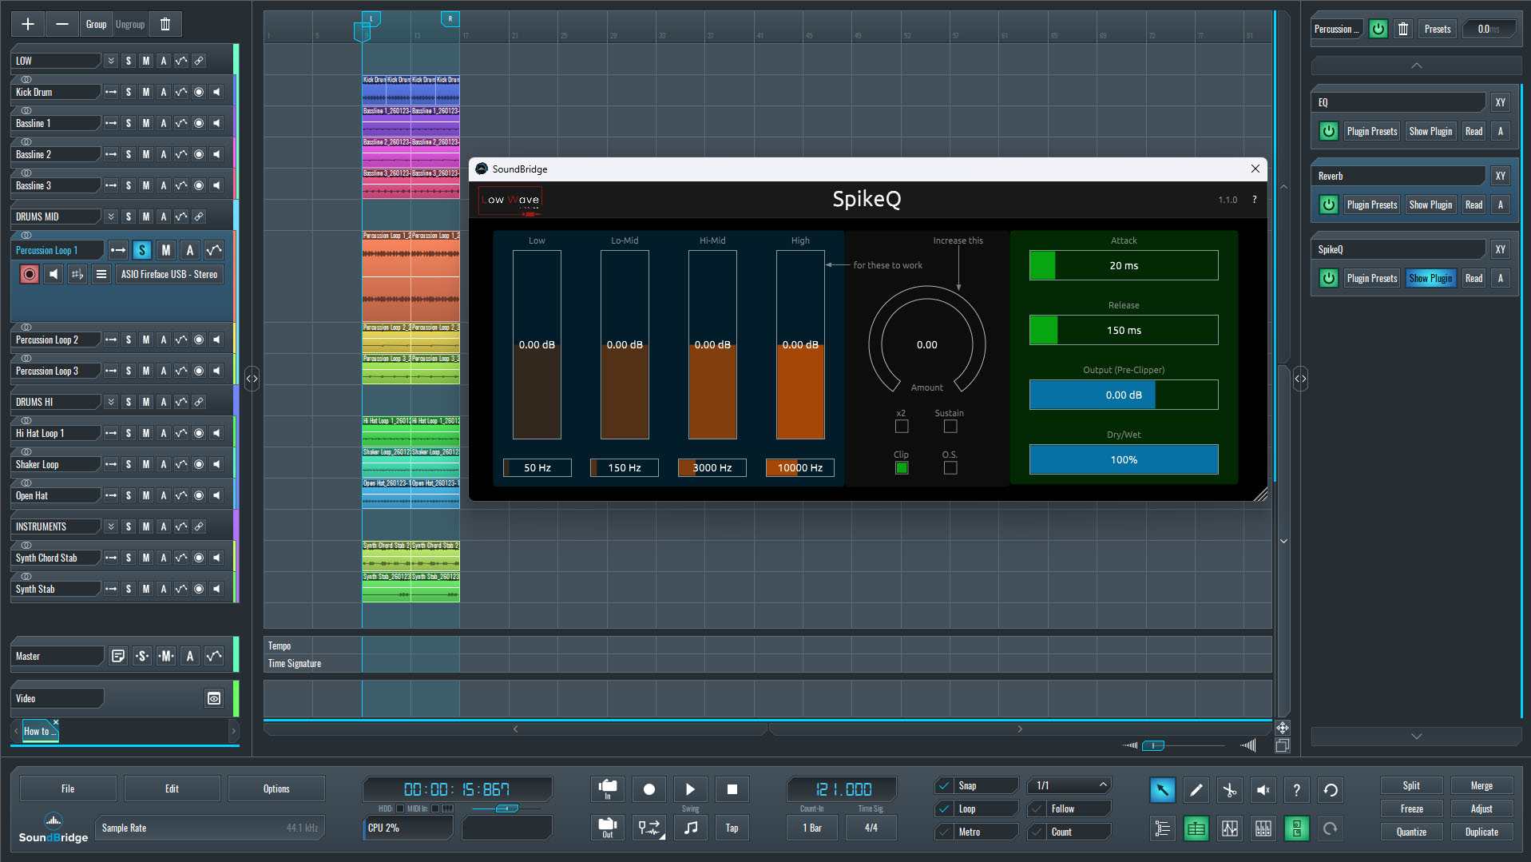Toggle the Snap checkbox
Viewport: 1531px width, 862px height.
pyautogui.click(x=944, y=785)
